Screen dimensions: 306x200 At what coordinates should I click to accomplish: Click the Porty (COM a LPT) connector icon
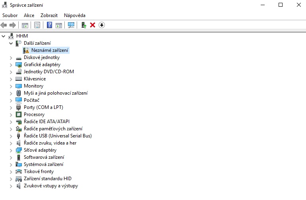(19, 107)
